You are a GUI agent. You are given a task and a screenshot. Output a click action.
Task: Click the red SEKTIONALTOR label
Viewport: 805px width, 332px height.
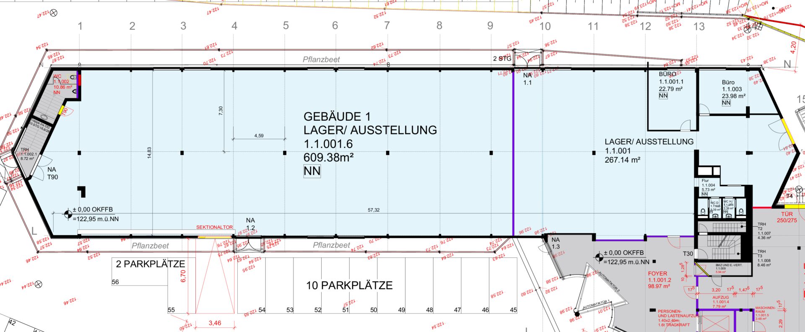tap(214, 227)
